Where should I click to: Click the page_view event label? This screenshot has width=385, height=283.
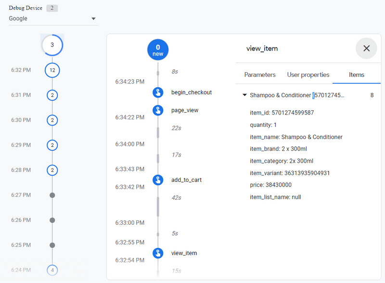coord(185,110)
